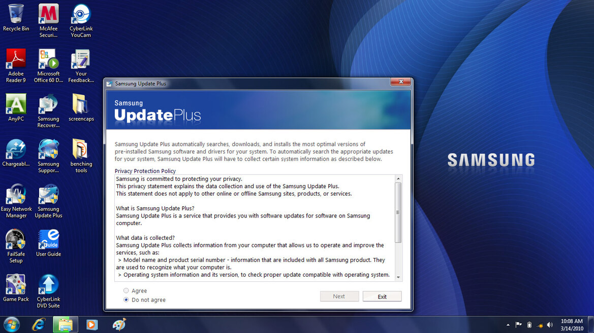Open CyberLink YouCam shortcut
This screenshot has height=333, width=594.
(81, 21)
